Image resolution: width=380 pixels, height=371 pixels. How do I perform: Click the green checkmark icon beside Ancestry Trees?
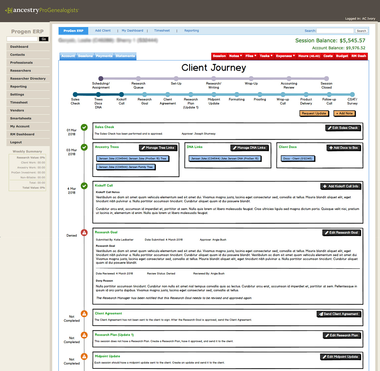(x=84, y=147)
